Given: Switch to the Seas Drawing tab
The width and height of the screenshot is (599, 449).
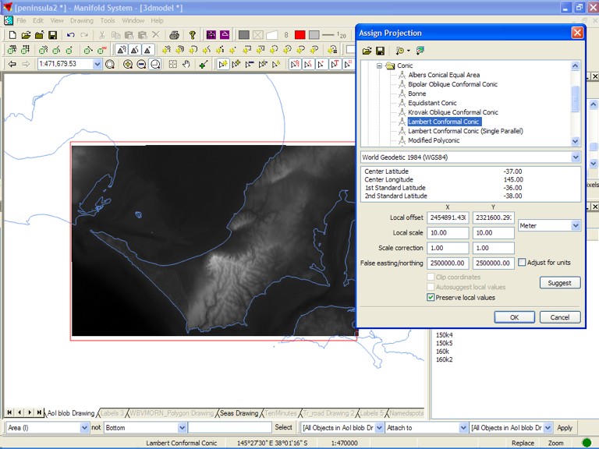Looking at the screenshot, I should pyautogui.click(x=238, y=413).
